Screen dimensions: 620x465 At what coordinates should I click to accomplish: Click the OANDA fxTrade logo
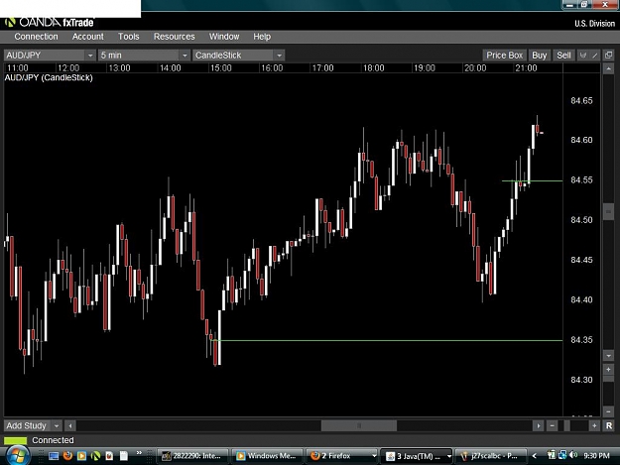pos(50,23)
